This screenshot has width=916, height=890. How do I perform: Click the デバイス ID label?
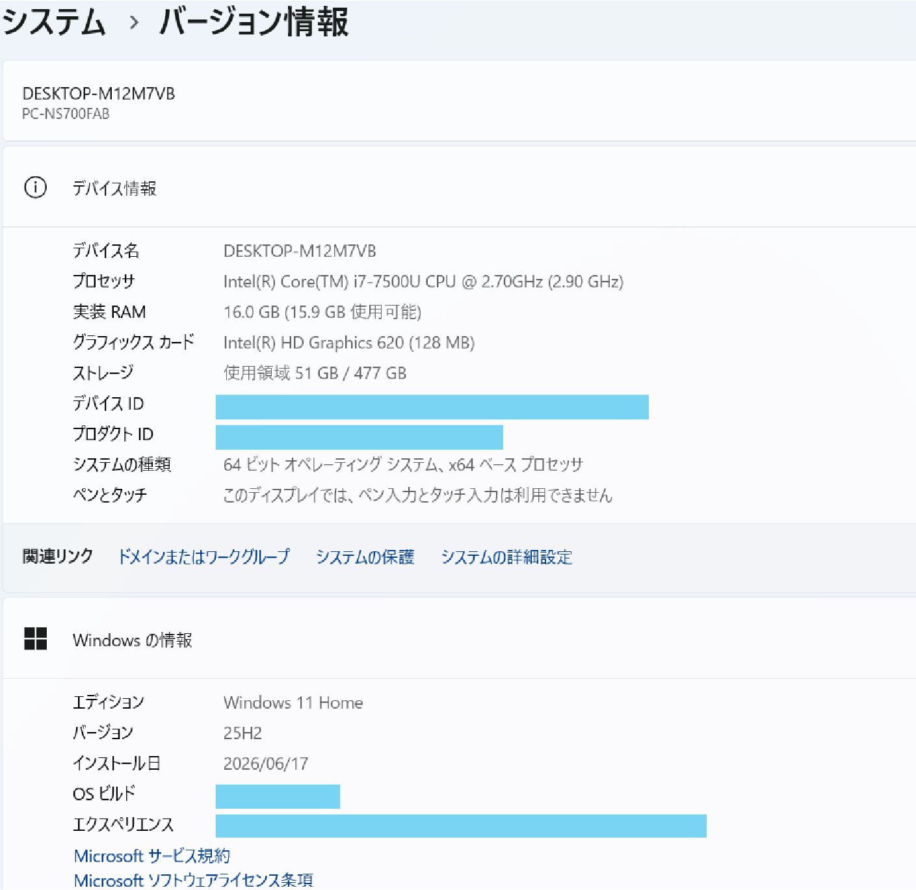(108, 403)
